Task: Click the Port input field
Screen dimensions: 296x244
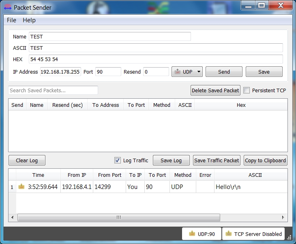Action: tap(108, 72)
